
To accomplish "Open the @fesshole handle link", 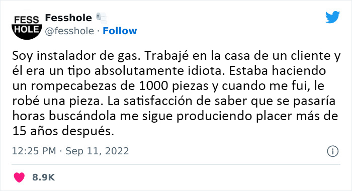I will (x=69, y=31).
